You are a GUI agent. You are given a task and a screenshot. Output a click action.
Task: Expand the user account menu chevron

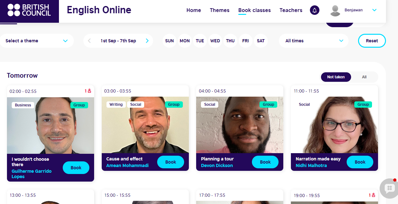[x=374, y=10]
